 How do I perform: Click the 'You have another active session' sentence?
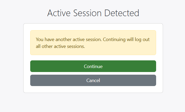(69, 39)
